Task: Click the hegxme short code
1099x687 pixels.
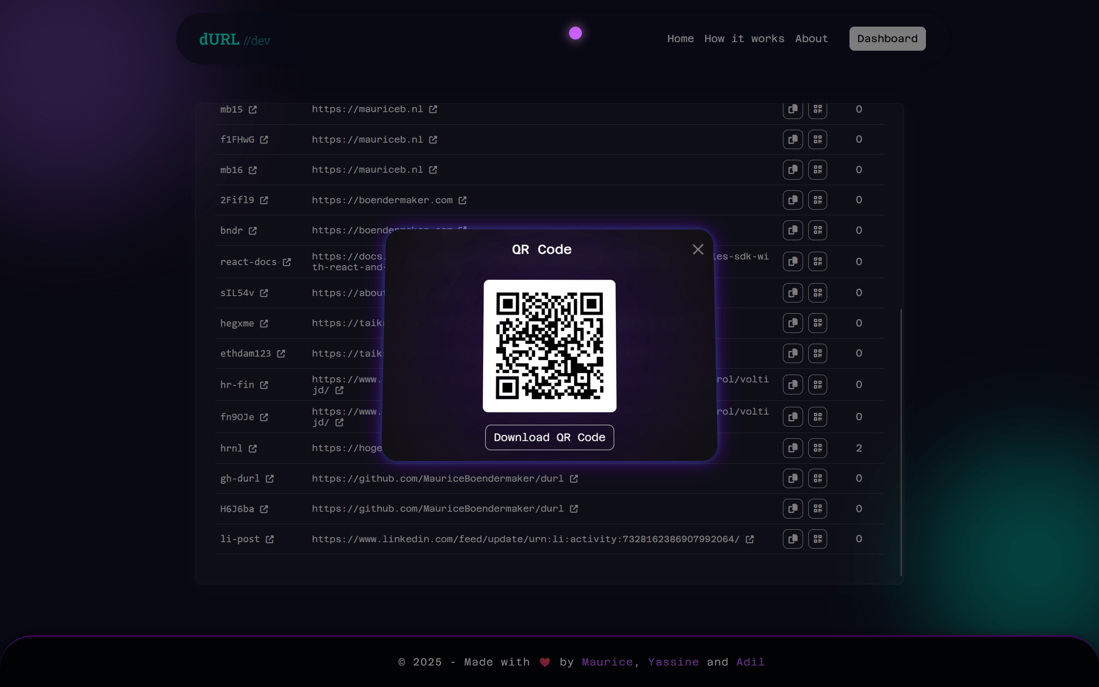Action: coord(237,324)
